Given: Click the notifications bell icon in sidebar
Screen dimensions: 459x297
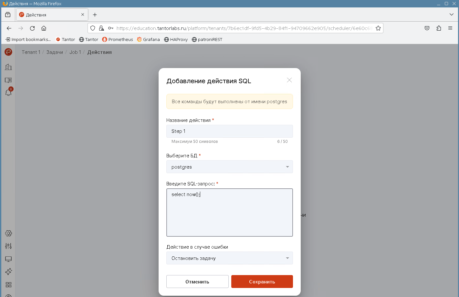Looking at the screenshot, I should (8, 93).
